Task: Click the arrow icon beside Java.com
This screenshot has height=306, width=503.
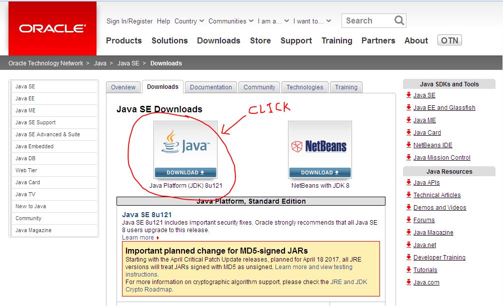Action: 408,283
